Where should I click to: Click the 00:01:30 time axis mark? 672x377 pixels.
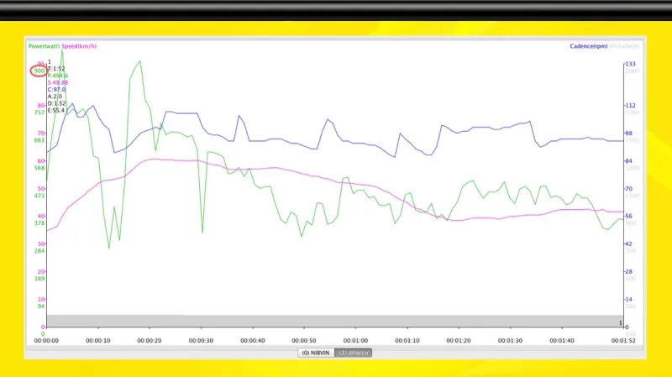pos(510,340)
